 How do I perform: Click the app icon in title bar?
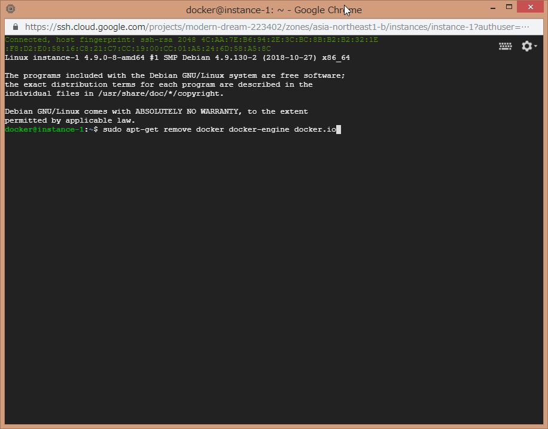(x=11, y=9)
